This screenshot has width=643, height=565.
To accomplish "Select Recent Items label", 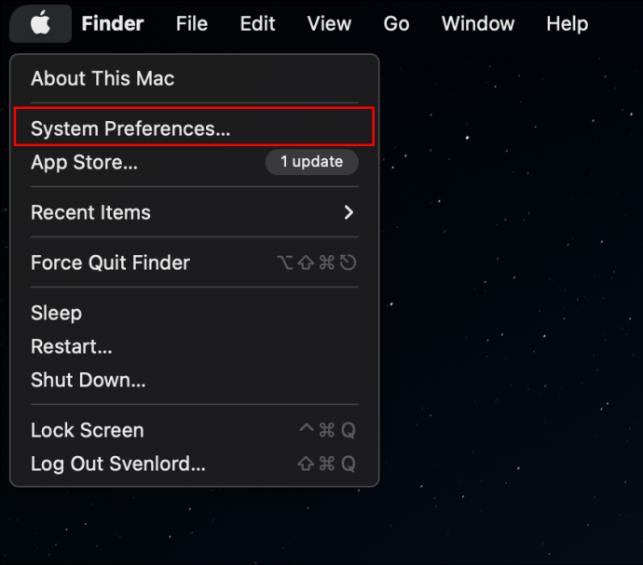I will point(90,212).
